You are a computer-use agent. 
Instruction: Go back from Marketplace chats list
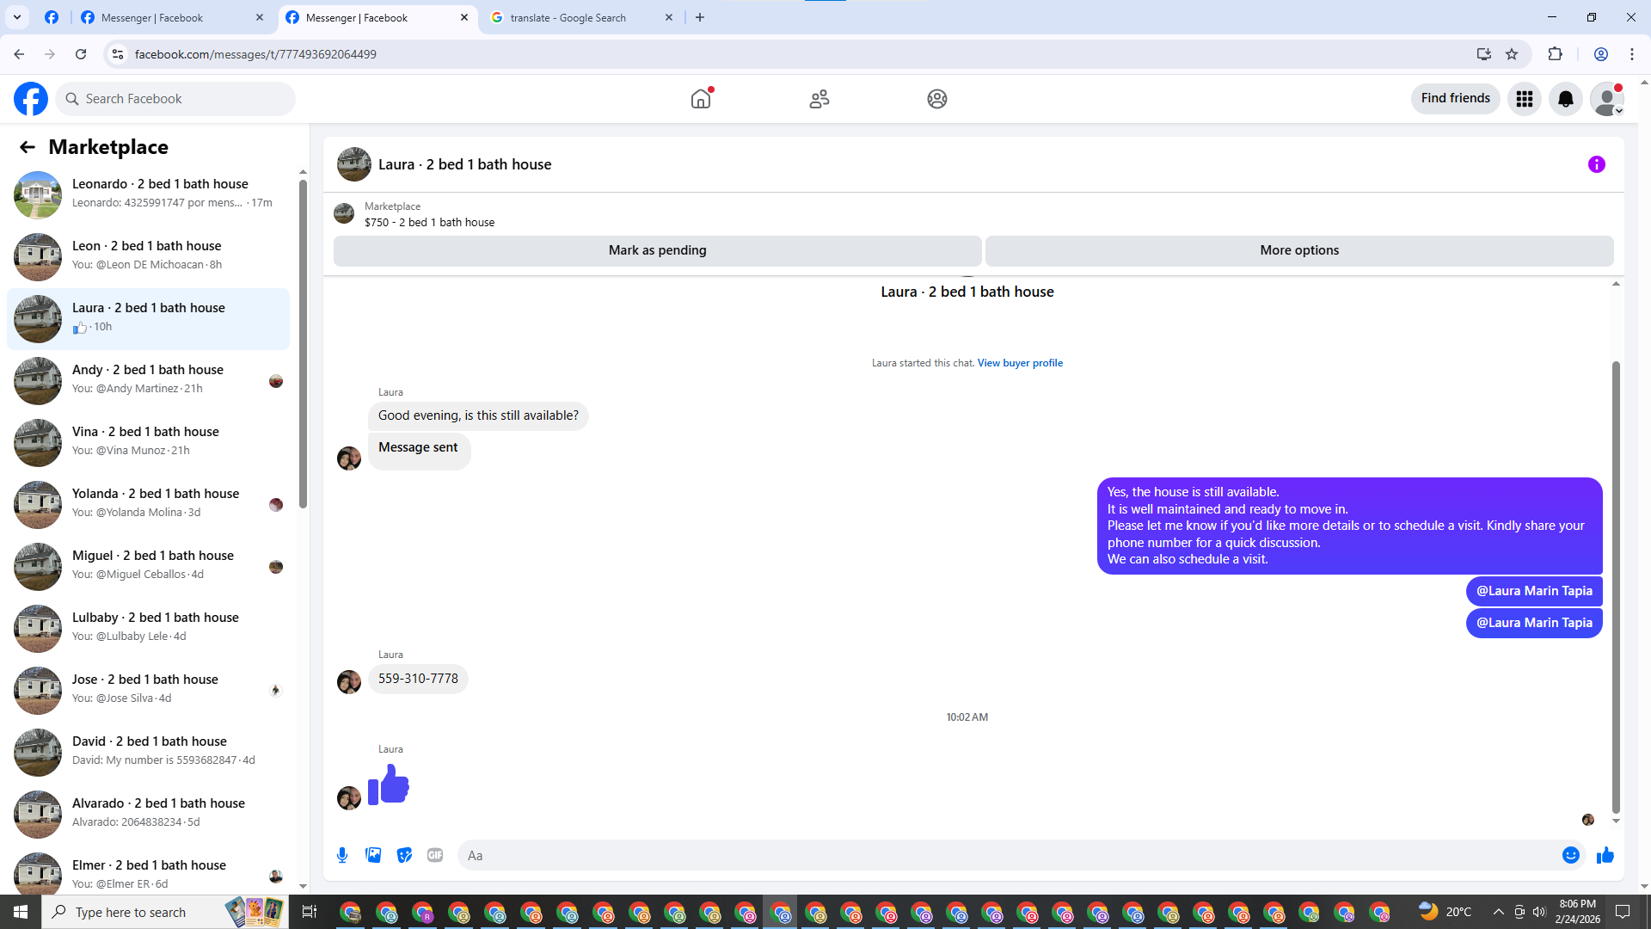[x=27, y=147]
